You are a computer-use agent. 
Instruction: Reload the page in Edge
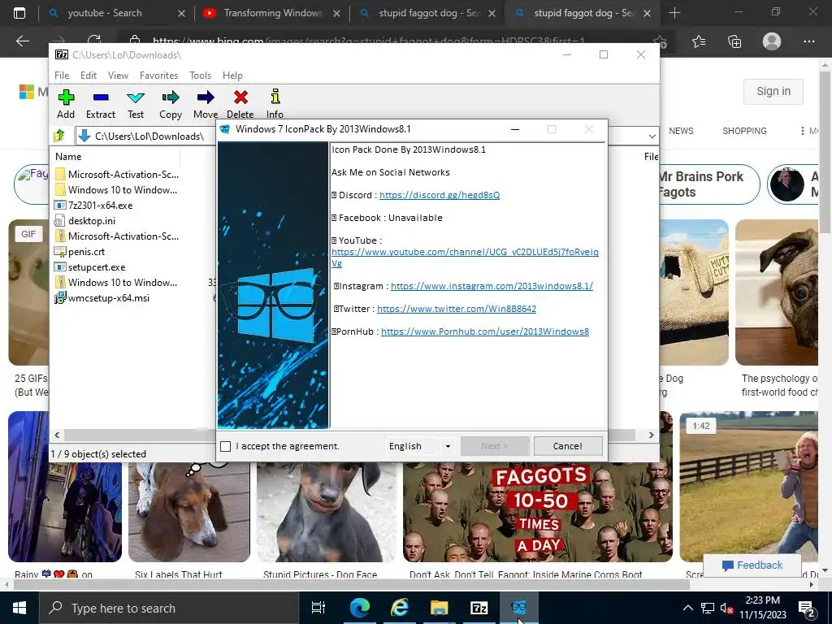pyautogui.click(x=94, y=41)
